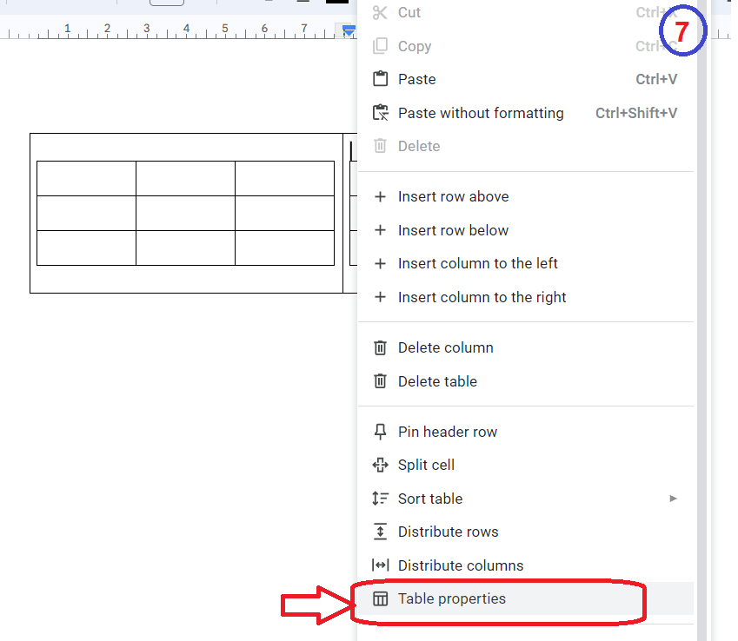The image size is (738, 641).
Task: Click the plus icon beside Insert row above
Action: pyautogui.click(x=380, y=196)
